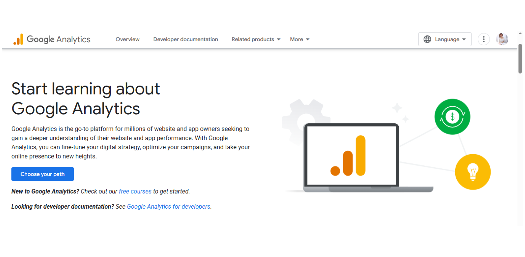Expand the More dropdown
This screenshot has height=257, width=525.
[299, 39]
